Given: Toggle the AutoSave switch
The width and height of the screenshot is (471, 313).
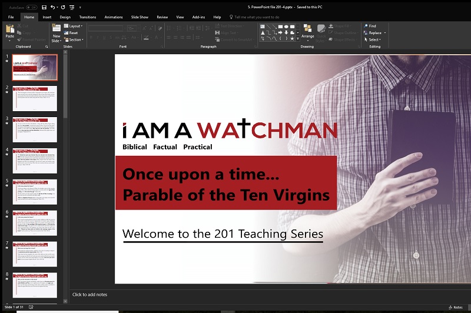Looking at the screenshot, I should 32,7.
